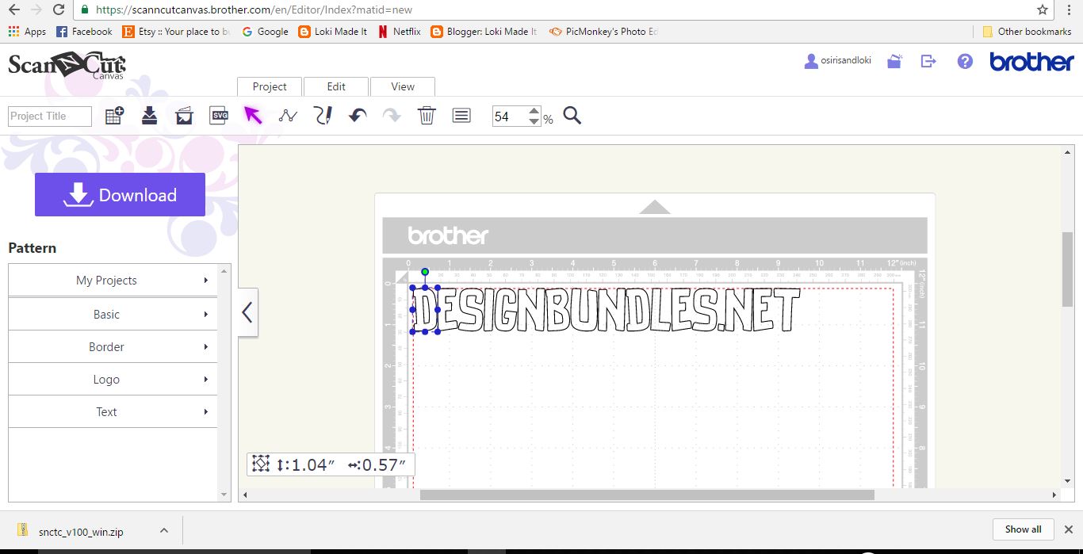This screenshot has width=1083, height=554.
Task: Open Netflix bookmark
Action: tap(399, 32)
